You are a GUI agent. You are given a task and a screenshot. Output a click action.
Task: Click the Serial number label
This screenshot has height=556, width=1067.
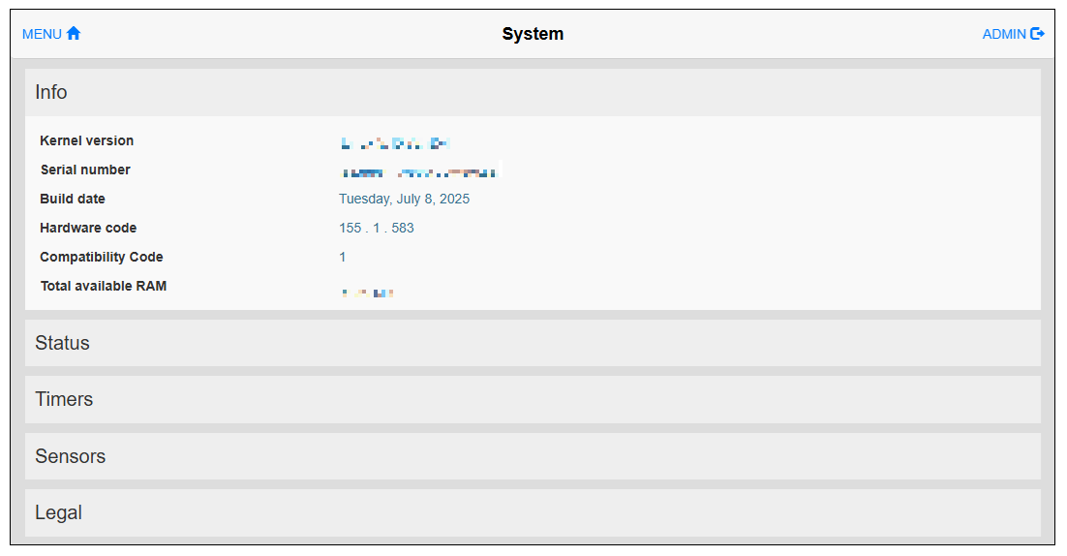85,170
